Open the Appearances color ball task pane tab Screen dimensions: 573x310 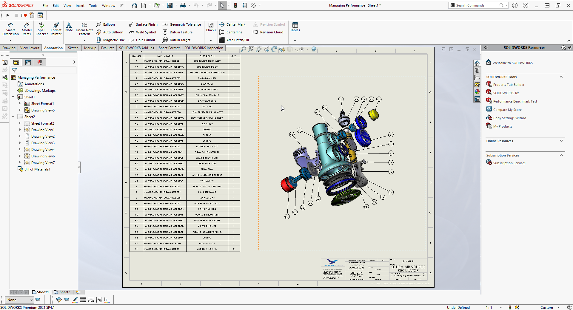[x=477, y=92]
